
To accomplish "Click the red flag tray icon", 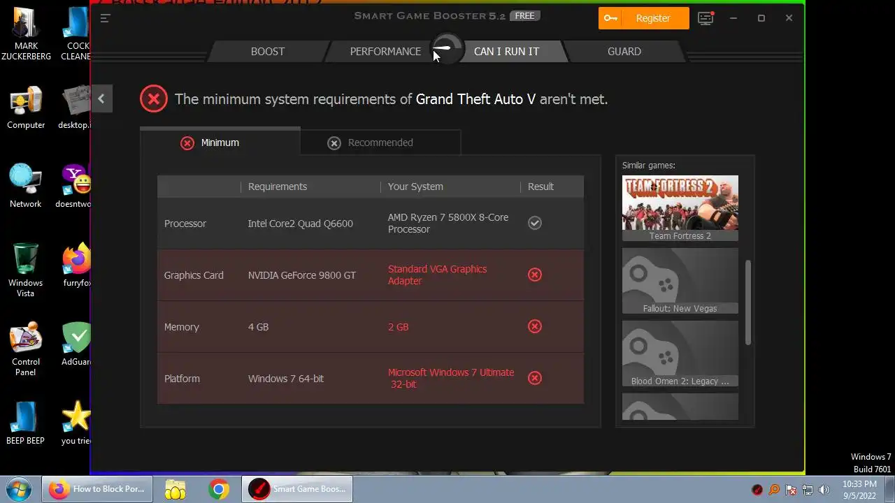I will click(791, 490).
